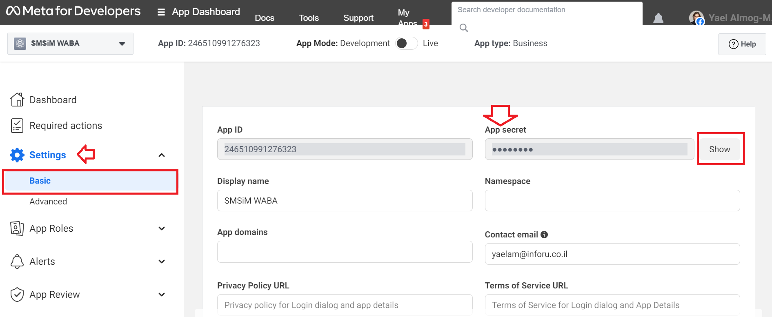Click the App Dashboard title link
The width and height of the screenshot is (772, 317).
(x=206, y=12)
